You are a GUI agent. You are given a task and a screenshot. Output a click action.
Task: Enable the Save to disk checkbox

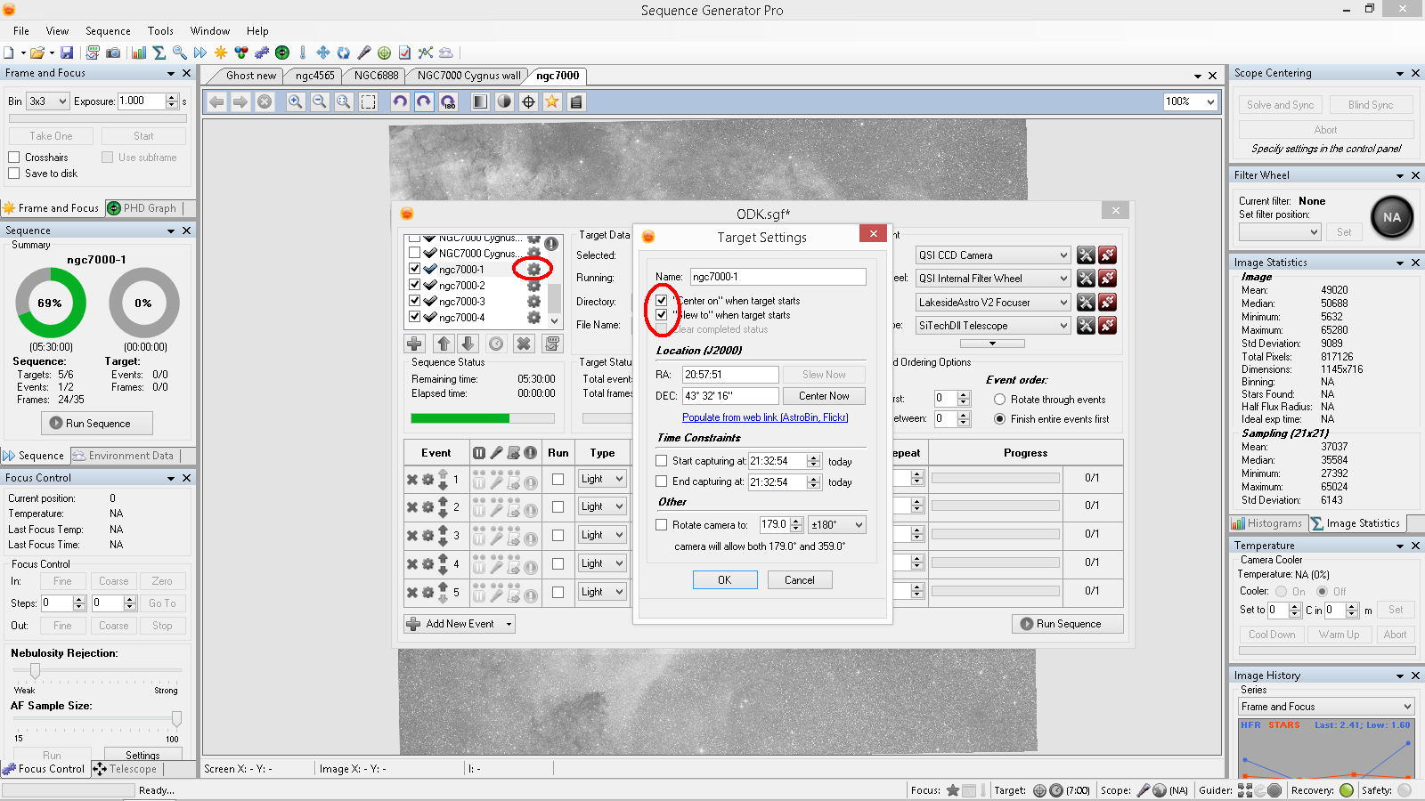click(13, 174)
